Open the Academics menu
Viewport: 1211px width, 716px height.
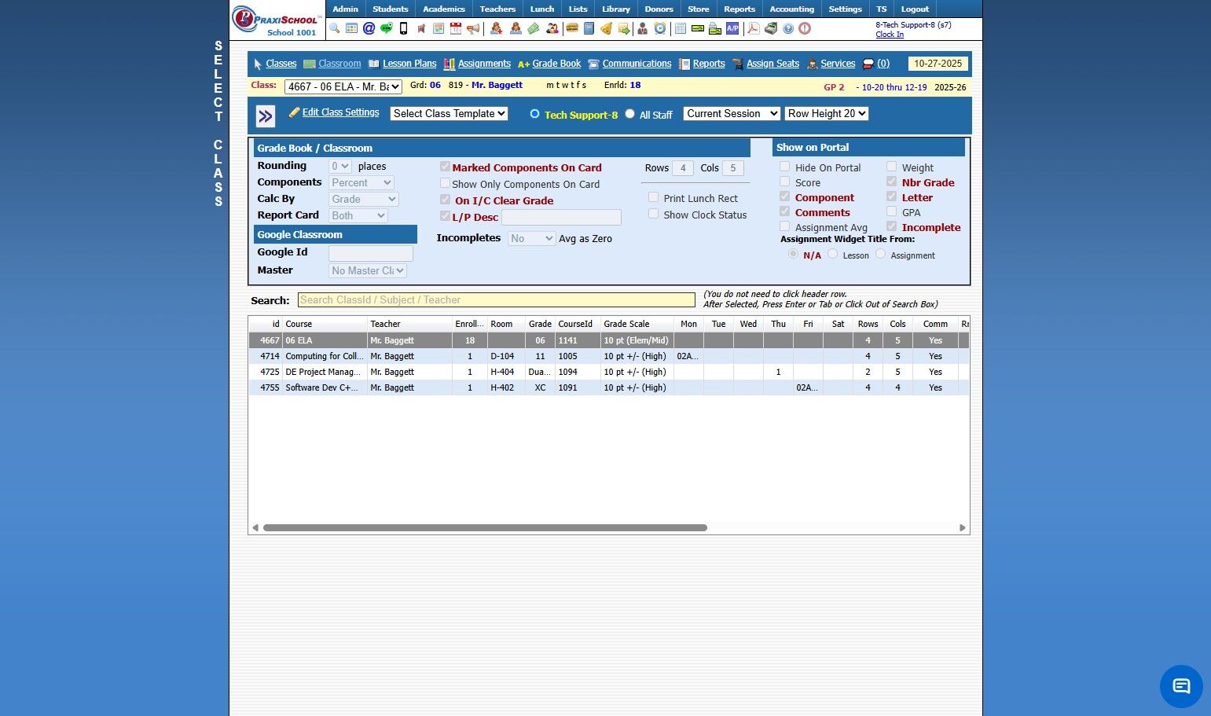(x=444, y=9)
